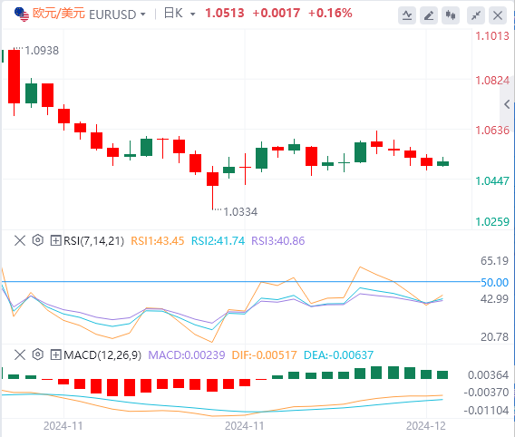Click the RSI 50.00 level line label
Screen dimensions: 515x437
[x=494, y=282]
